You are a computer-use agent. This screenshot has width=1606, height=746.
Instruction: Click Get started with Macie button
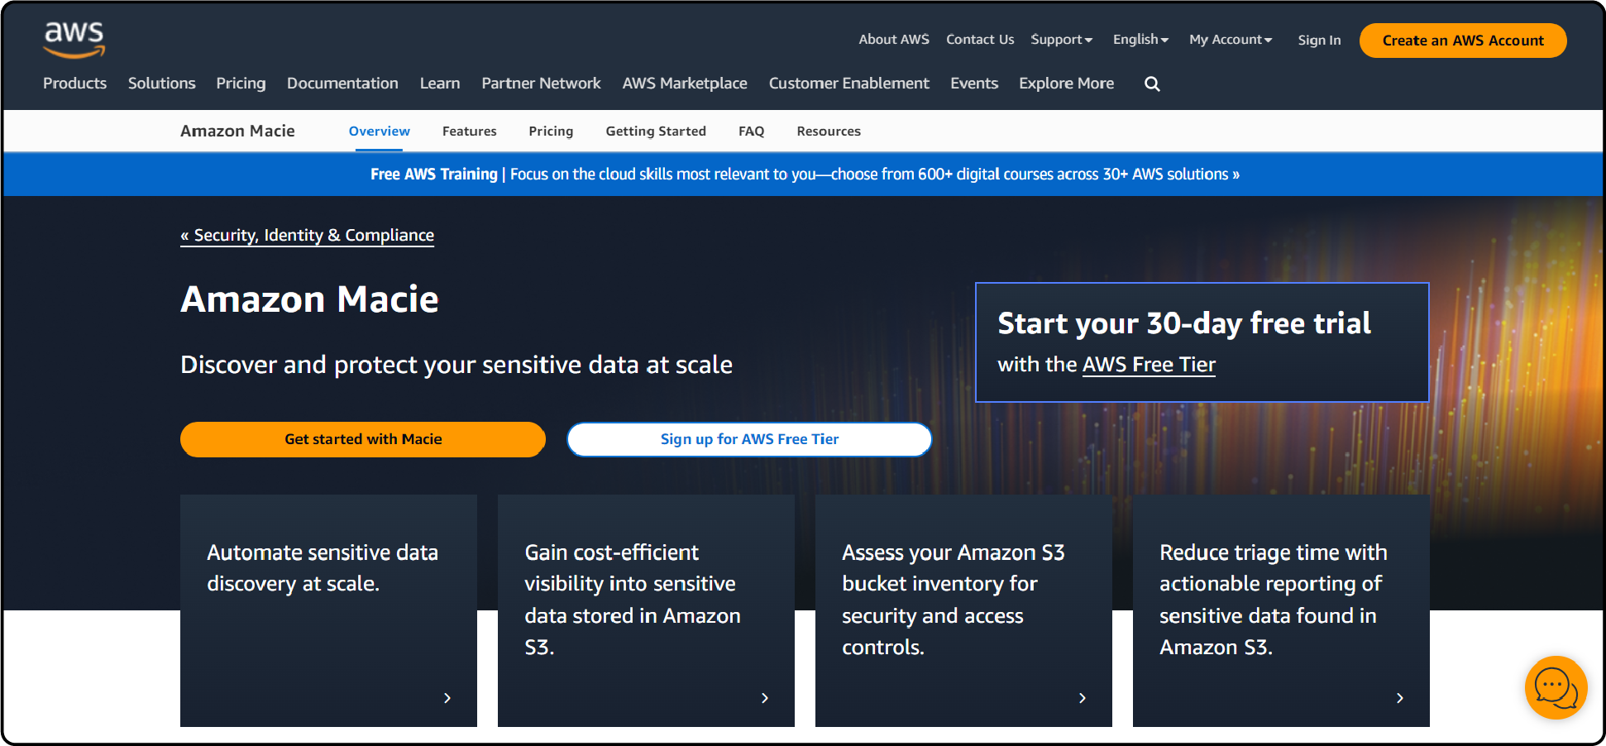pyautogui.click(x=363, y=439)
